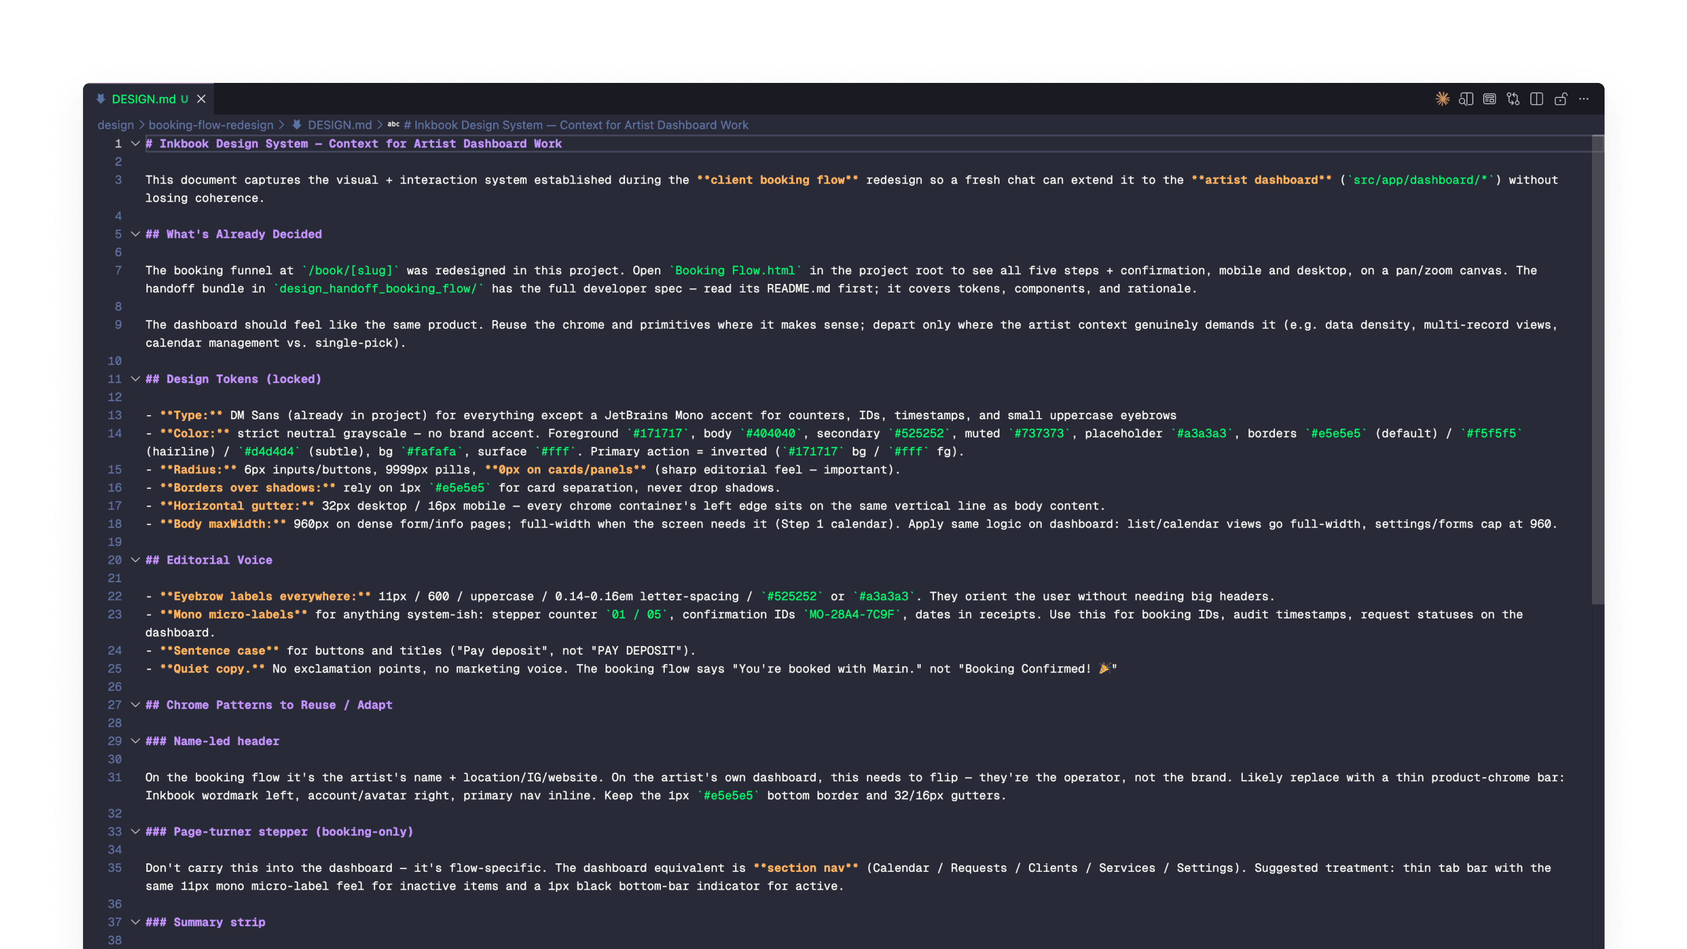Open preview to the side icon

click(1466, 99)
